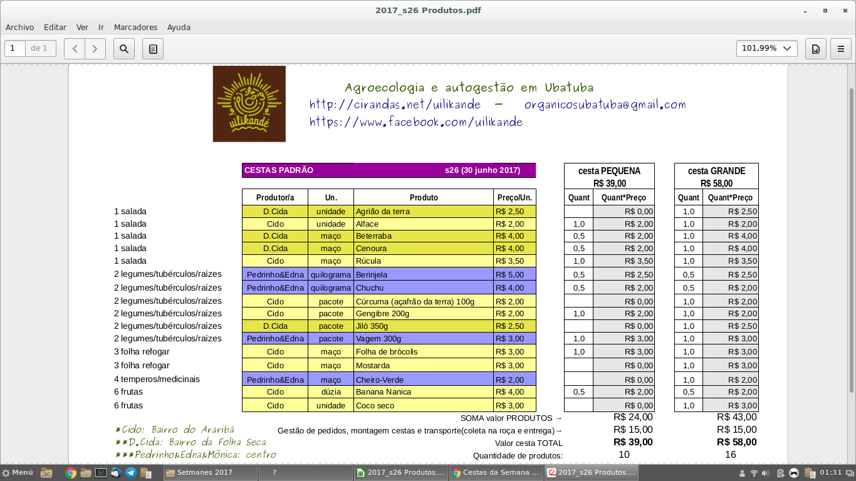Open Thunderbird mail from the taskbar
Viewport: 856px width, 481px height.
click(x=116, y=473)
